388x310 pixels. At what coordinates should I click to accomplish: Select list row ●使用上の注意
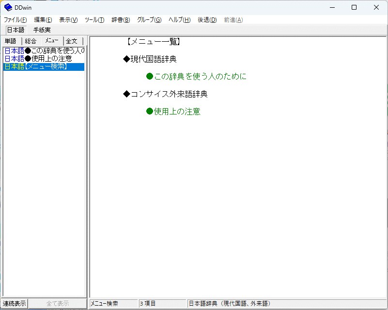(44, 59)
